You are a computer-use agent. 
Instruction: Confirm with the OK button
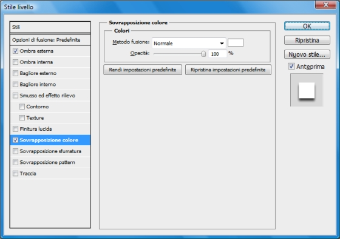(x=307, y=26)
